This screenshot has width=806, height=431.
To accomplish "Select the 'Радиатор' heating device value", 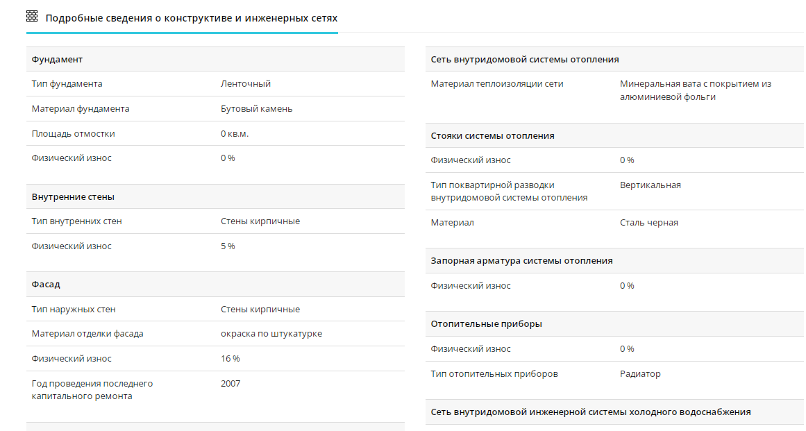I will click(x=640, y=374).
